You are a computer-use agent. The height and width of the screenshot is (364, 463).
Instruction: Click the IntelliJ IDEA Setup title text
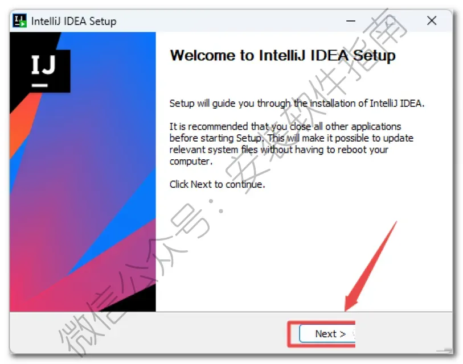pos(74,21)
